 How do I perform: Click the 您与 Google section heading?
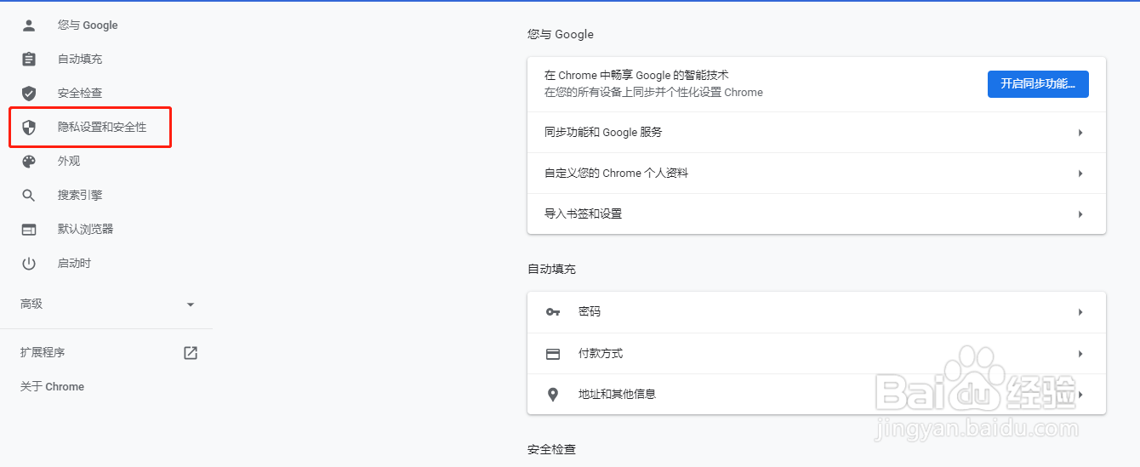(561, 35)
